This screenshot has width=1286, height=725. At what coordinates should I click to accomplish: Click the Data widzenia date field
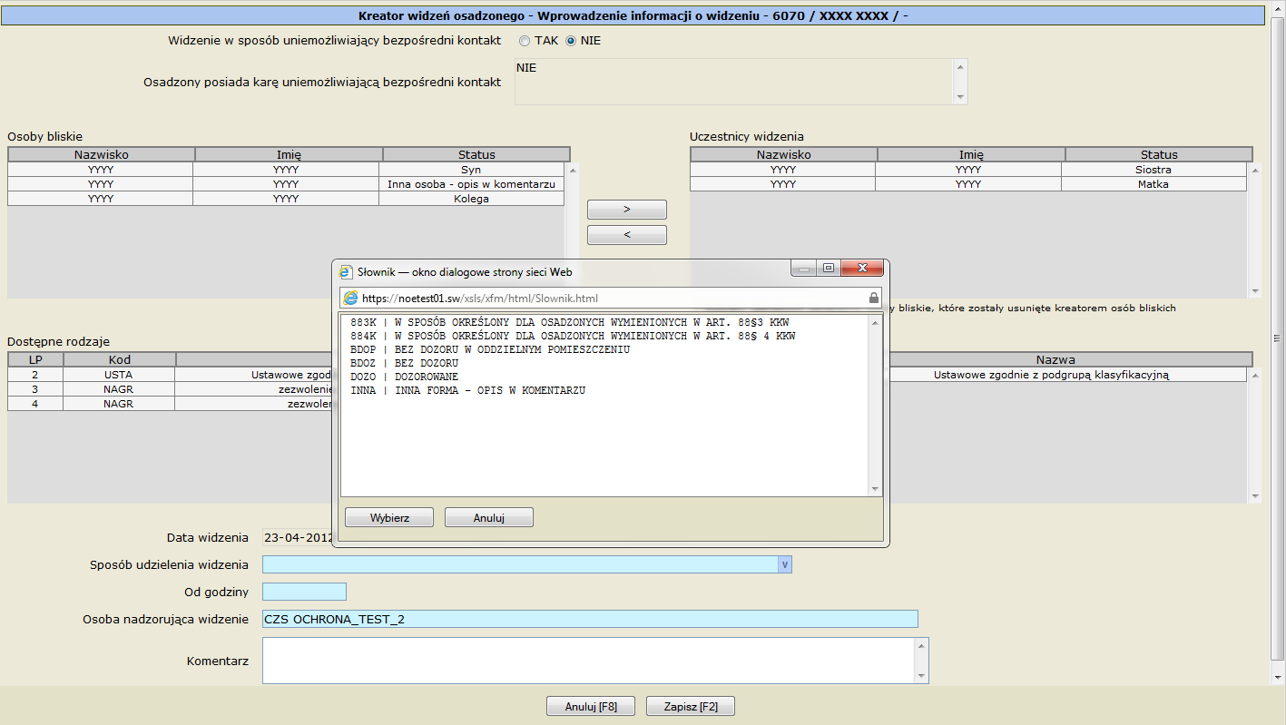coord(298,537)
